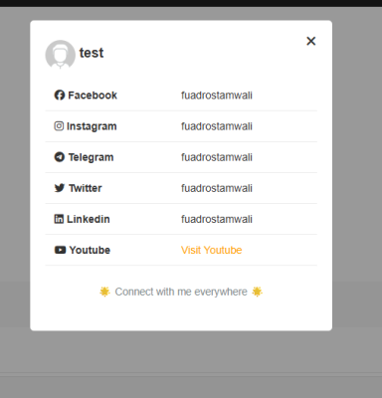The width and height of the screenshot is (382, 398).
Task: Click the Twitter bird icon
Action: tap(60, 188)
